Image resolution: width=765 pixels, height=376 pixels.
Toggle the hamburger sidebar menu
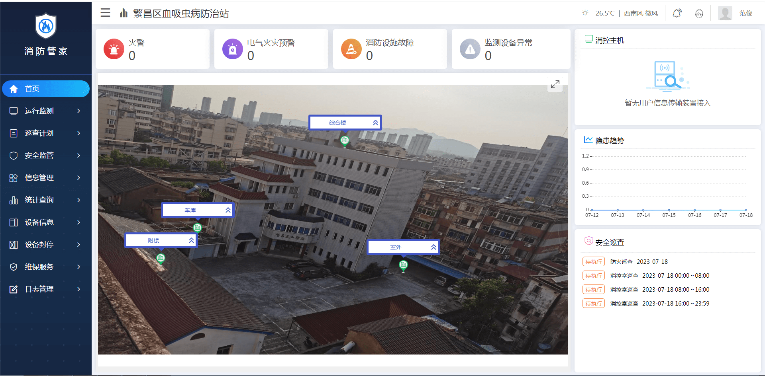[x=105, y=13]
